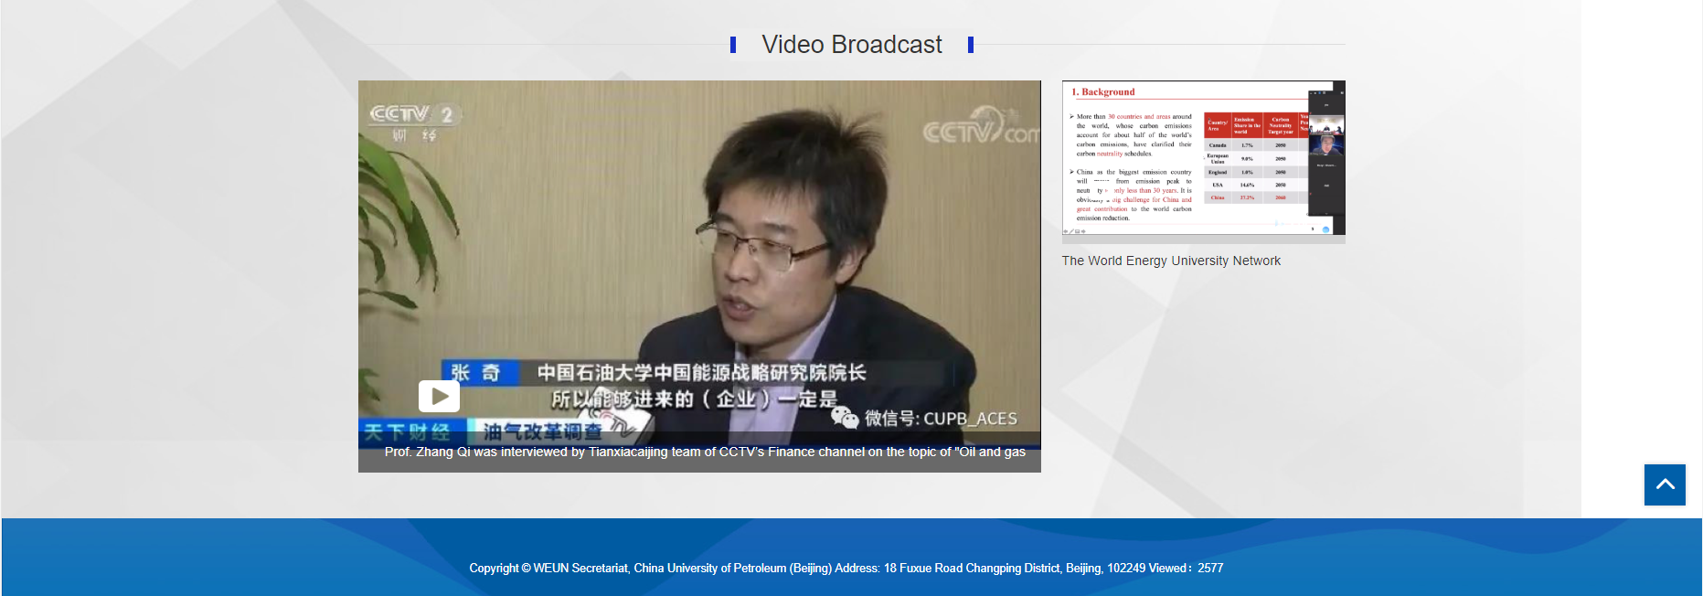Image resolution: width=1703 pixels, height=596 pixels.
Task: Click the CCTV.com watermark in video
Action: click(979, 128)
